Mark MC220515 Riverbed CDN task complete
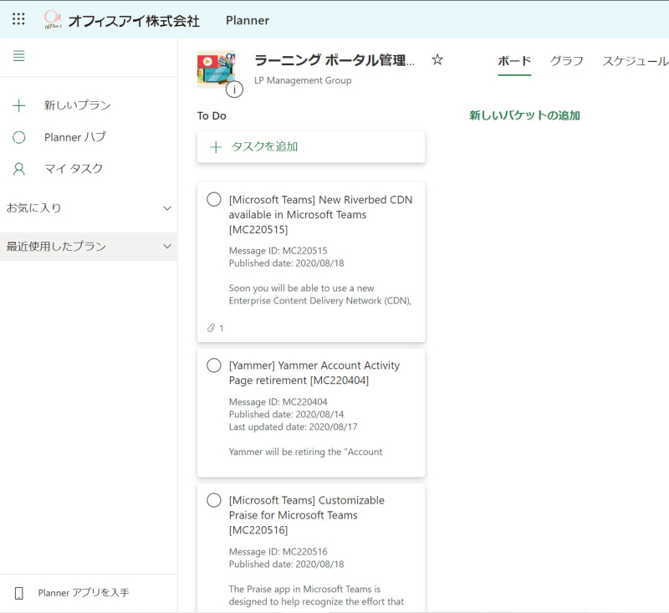 pyautogui.click(x=214, y=199)
